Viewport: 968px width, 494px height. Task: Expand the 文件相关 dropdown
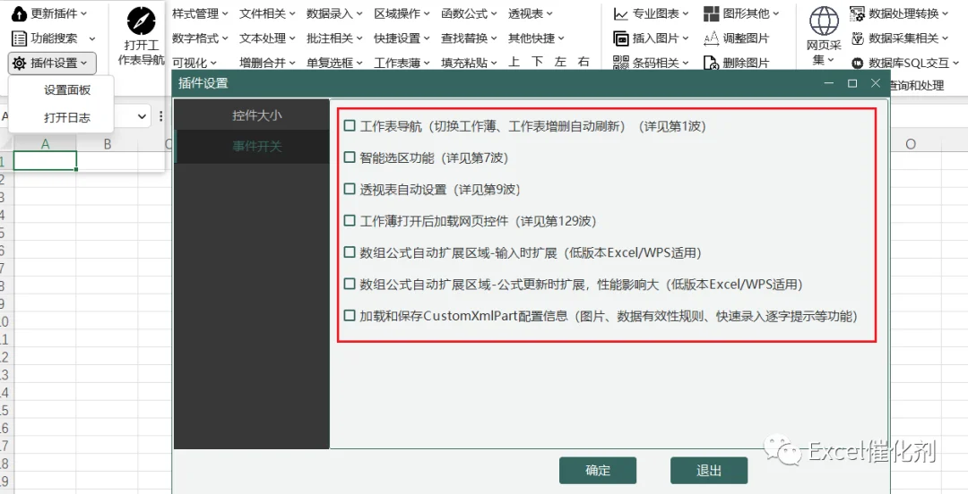[x=267, y=13]
